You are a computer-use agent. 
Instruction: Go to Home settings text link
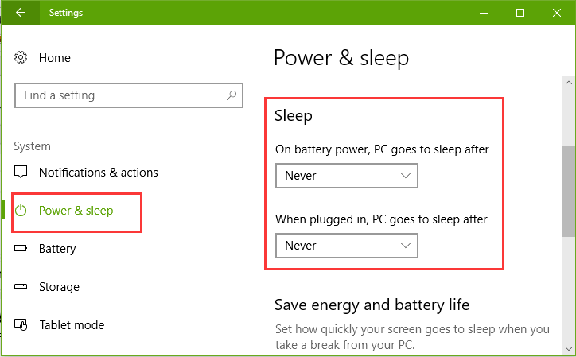click(54, 58)
